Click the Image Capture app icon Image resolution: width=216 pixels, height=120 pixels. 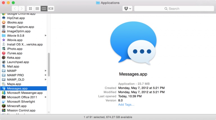4,27
